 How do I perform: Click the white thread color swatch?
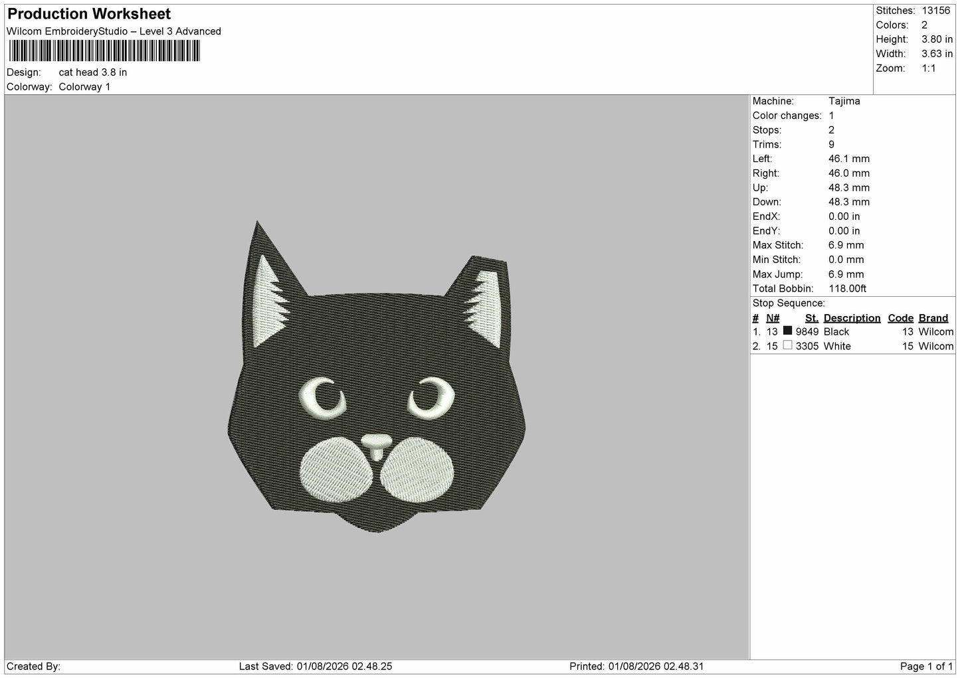(x=787, y=345)
